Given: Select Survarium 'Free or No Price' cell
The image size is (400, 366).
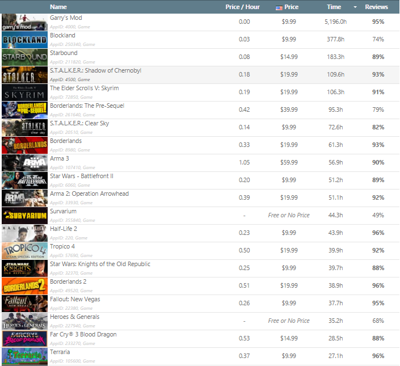Looking at the screenshot, I should click(x=289, y=216).
